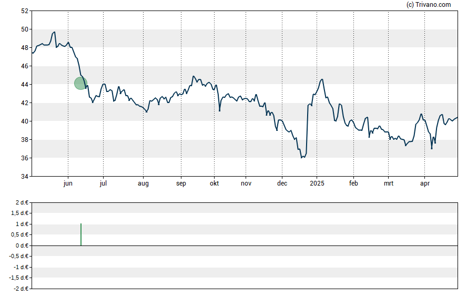Viewport: 467px width, 297px height.
Task: Click the green circle marker on the price line
Action: (x=80, y=83)
